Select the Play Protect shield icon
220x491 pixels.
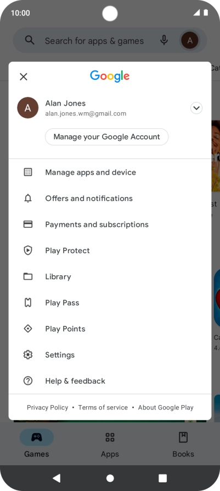pyautogui.click(x=28, y=250)
